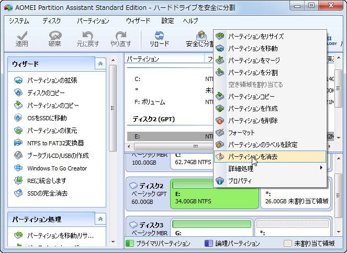Click the 破棄 (Discard) toolbar icon

tap(55, 36)
